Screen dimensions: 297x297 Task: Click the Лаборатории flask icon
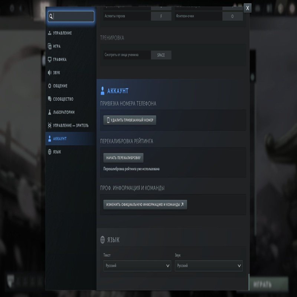click(x=49, y=112)
